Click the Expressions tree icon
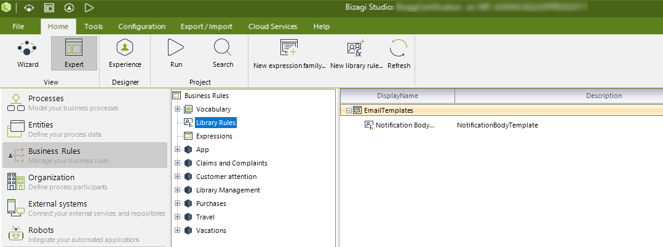The width and height of the screenshot is (663, 247). [188, 136]
